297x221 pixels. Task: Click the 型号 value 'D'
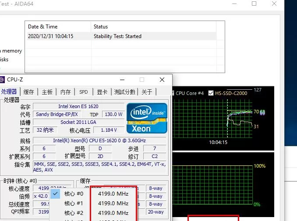pos(100,148)
